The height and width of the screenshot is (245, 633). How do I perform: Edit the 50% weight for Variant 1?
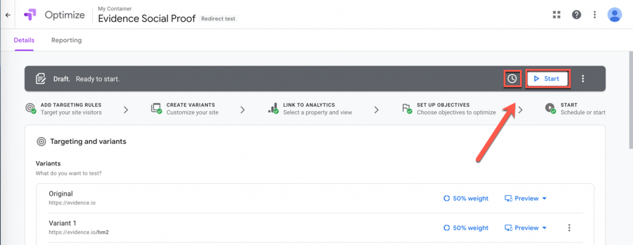(x=465, y=228)
